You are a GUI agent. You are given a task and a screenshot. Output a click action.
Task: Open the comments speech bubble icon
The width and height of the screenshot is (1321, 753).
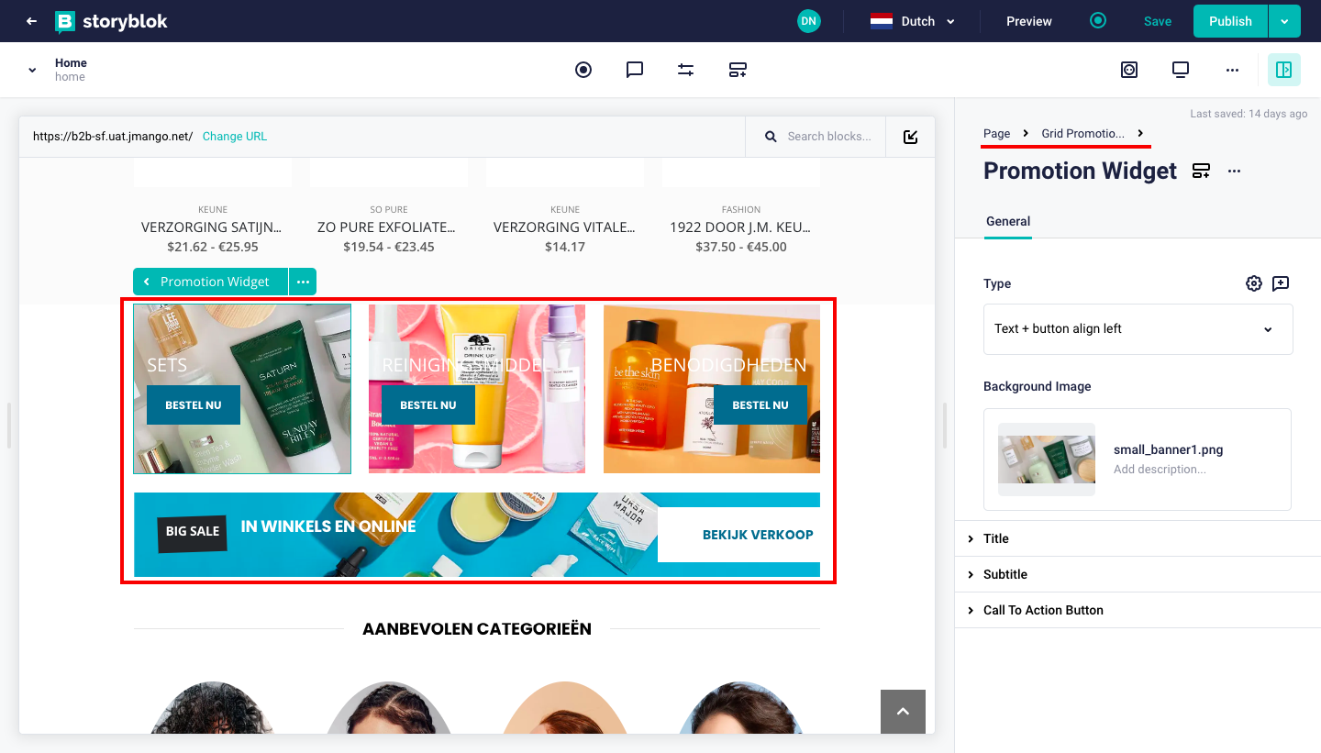[x=634, y=70]
